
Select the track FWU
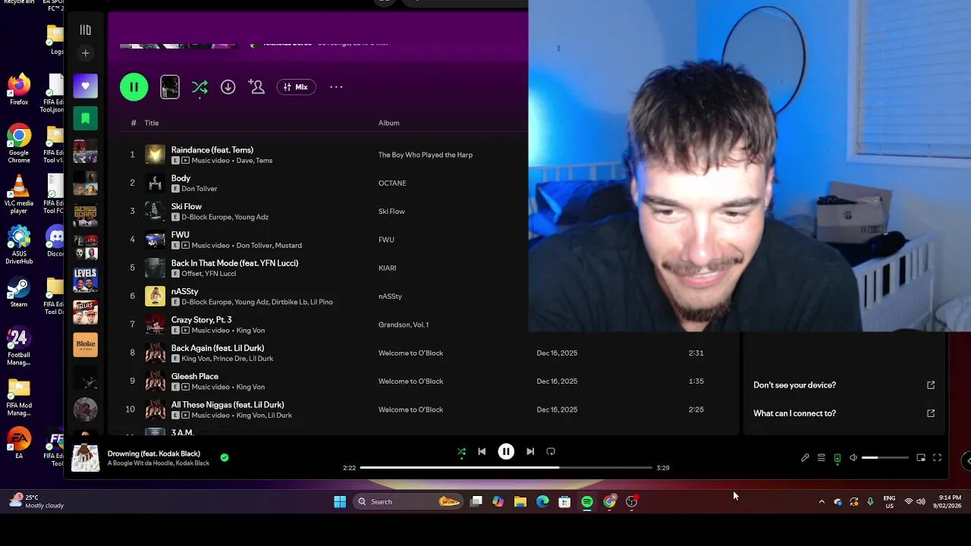point(181,235)
